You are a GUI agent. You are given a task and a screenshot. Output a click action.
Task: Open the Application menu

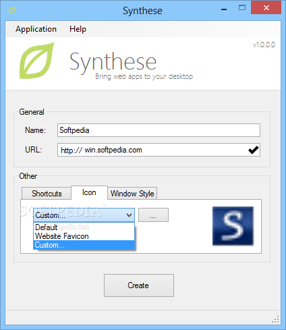coord(36,29)
